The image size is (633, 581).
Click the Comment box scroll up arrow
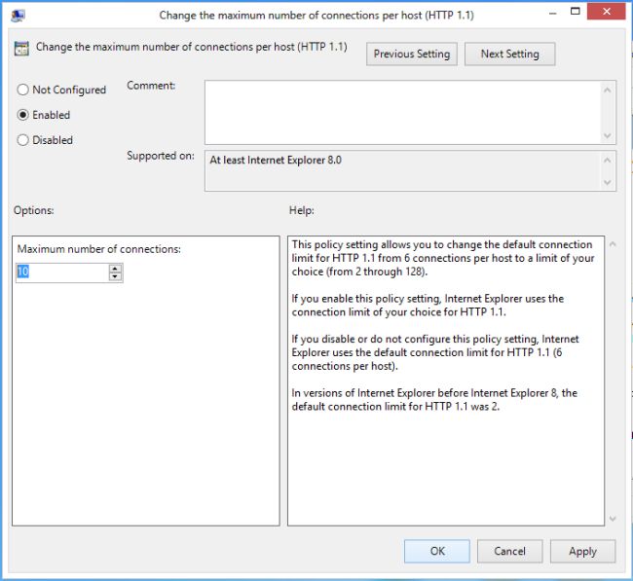(x=607, y=90)
